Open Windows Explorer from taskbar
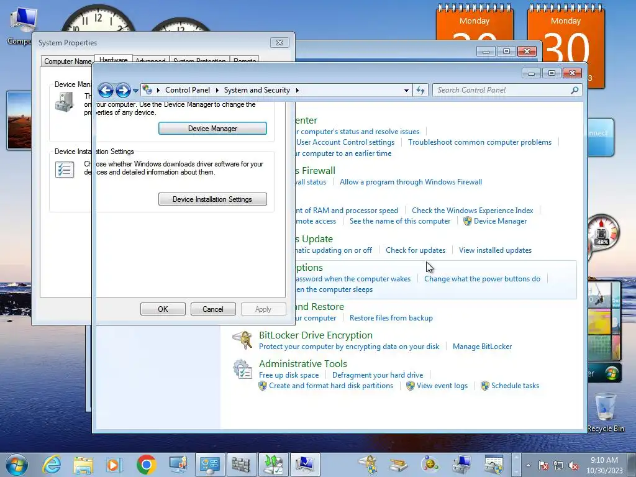636x477 pixels. [83, 465]
